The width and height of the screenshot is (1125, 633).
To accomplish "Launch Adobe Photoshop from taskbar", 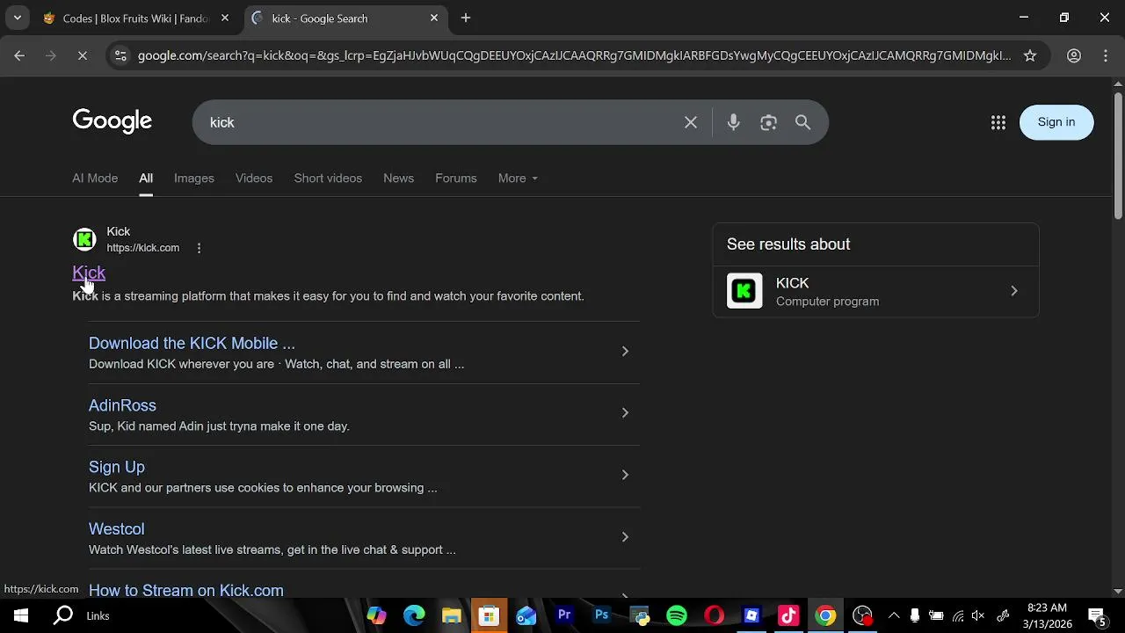I will point(601,615).
